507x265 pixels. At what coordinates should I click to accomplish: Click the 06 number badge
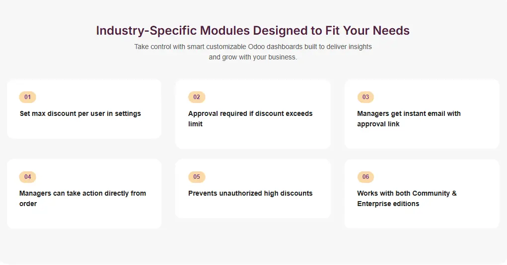point(365,177)
